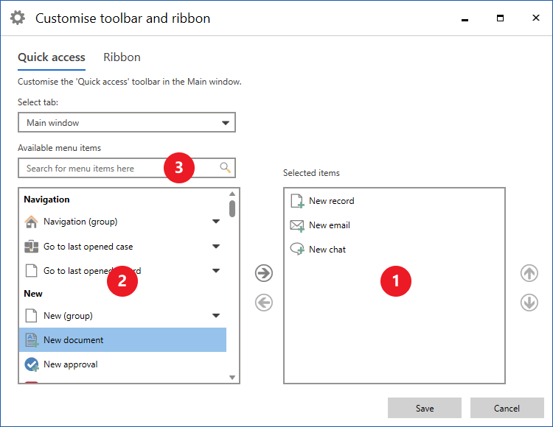This screenshot has width=553, height=427.
Task: Select the New email envelope icon
Action: 297,225
